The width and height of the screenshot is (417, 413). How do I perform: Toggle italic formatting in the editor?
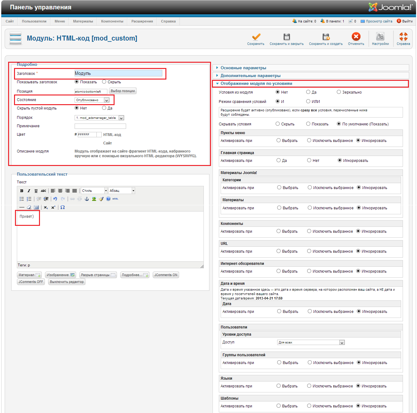pyautogui.click(x=29, y=191)
